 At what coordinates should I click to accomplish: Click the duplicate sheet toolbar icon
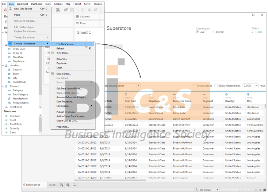pos(66,10)
